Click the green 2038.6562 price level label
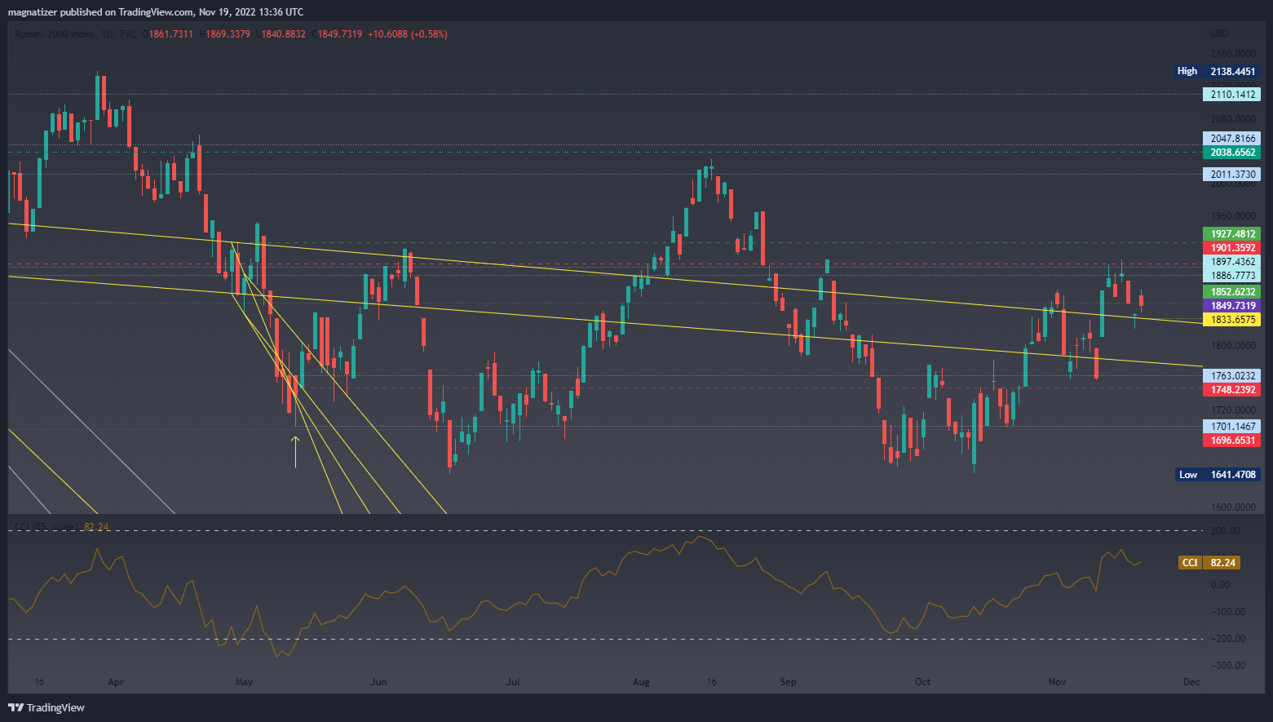Image resolution: width=1273 pixels, height=722 pixels. click(x=1231, y=153)
